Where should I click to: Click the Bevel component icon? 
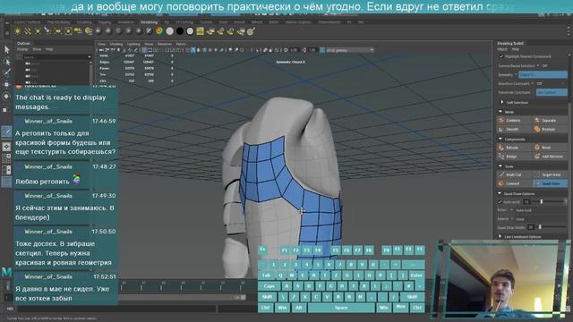click(537, 148)
